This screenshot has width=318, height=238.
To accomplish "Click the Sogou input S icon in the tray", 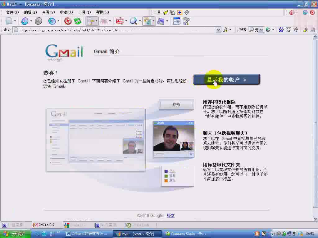I will click(x=257, y=234).
